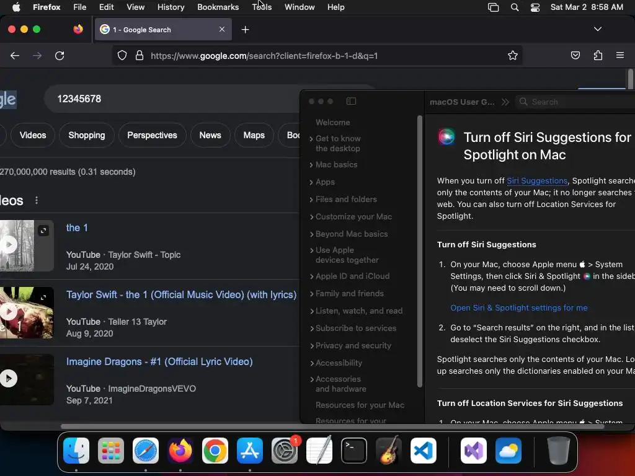635x476 pixels.
Task: Open the File menu
Action: click(80, 7)
